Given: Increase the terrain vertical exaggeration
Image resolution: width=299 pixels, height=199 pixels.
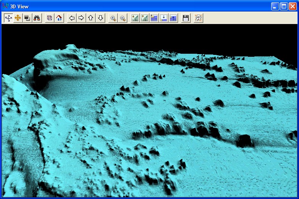Looking at the screenshot, I should pyautogui.click(x=145, y=18).
